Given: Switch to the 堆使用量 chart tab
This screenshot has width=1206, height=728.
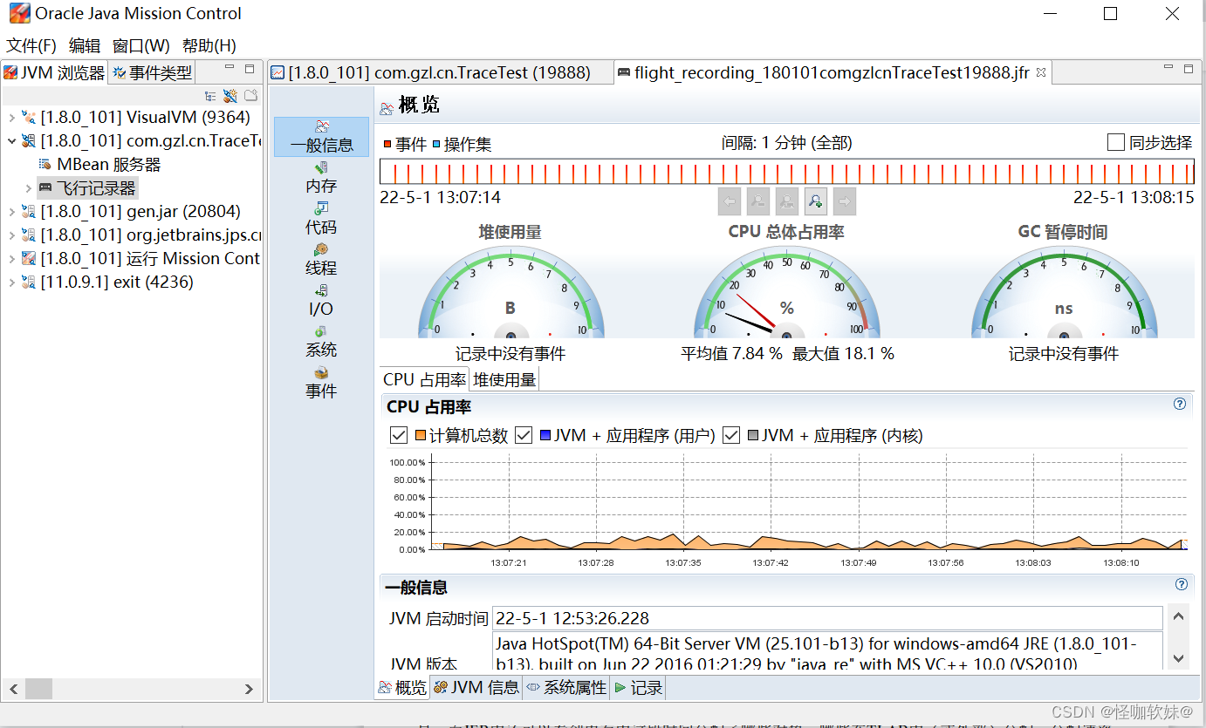Looking at the screenshot, I should (504, 379).
